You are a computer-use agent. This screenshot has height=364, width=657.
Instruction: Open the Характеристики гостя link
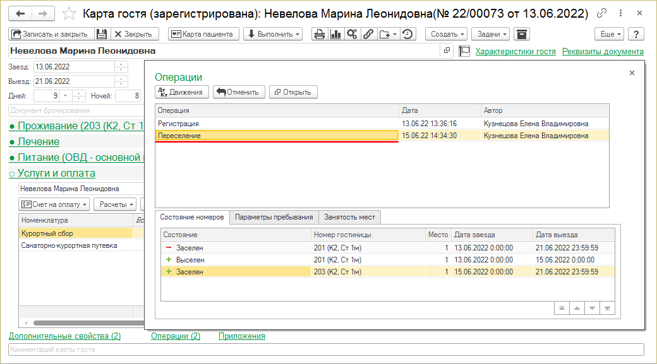(x=515, y=52)
